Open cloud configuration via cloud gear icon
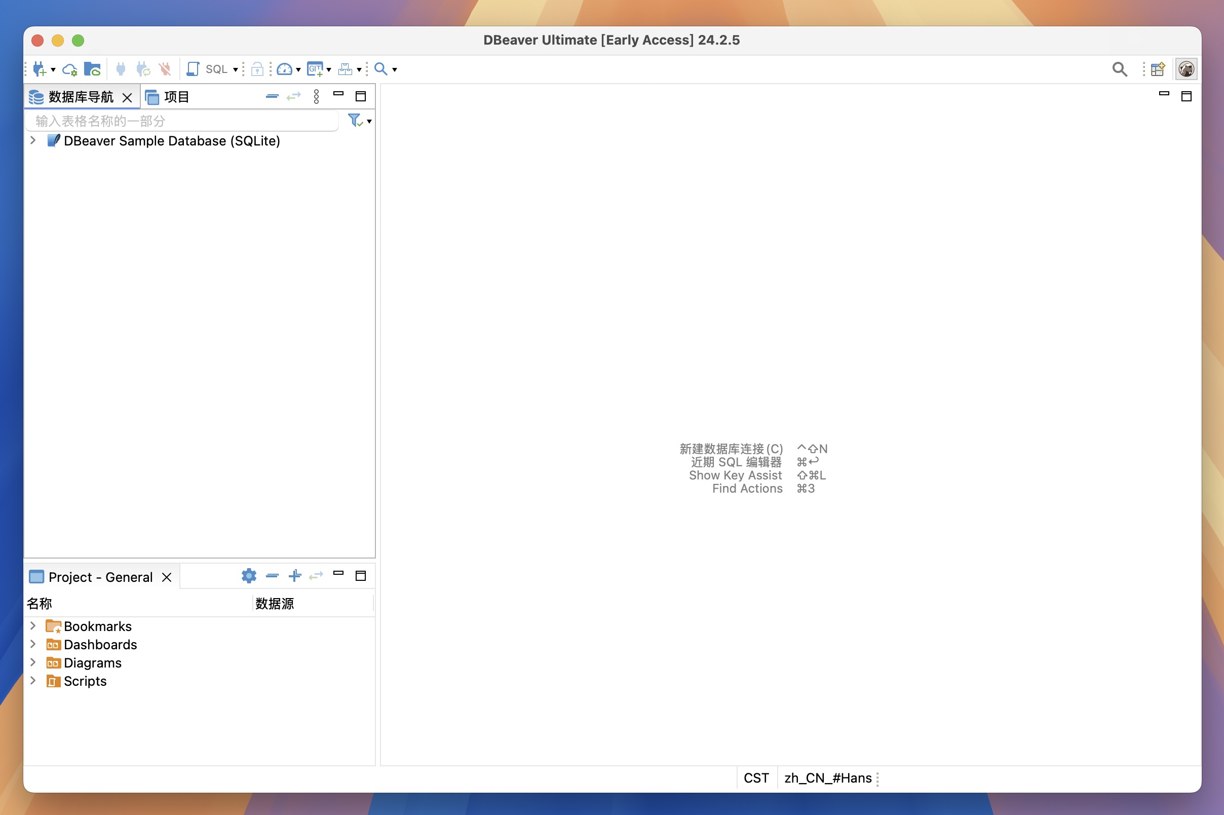This screenshot has height=815, width=1224. tap(69, 69)
